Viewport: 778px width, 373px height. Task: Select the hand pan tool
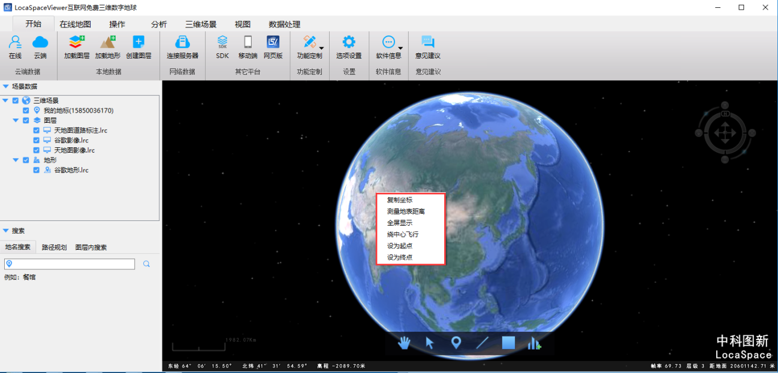coord(405,343)
